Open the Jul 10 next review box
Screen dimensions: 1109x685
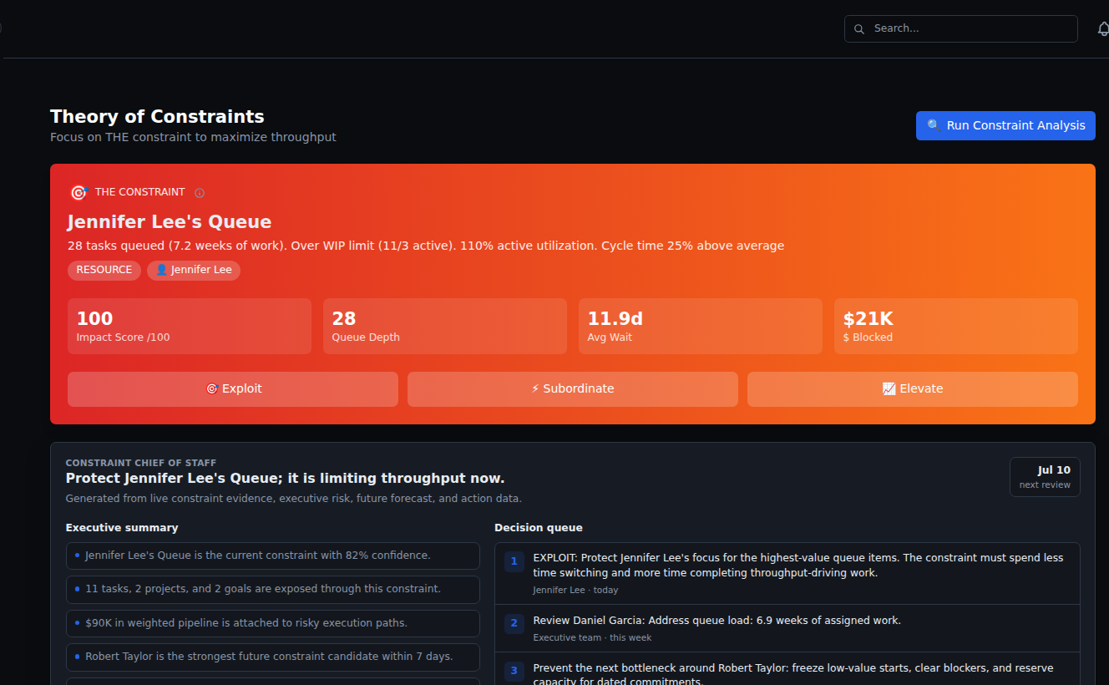pyautogui.click(x=1045, y=477)
